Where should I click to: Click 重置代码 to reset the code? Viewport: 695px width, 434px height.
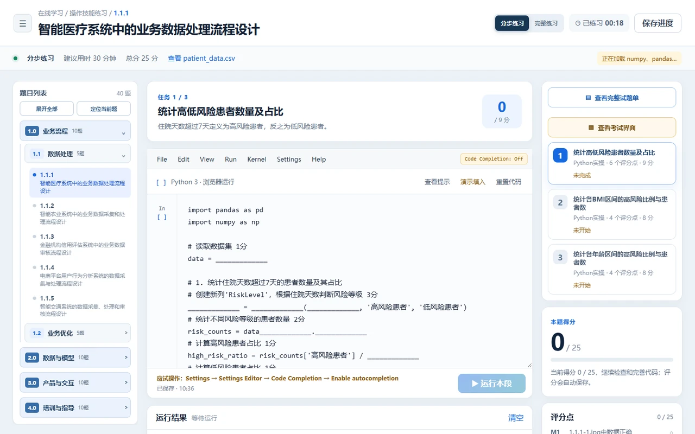tap(509, 182)
